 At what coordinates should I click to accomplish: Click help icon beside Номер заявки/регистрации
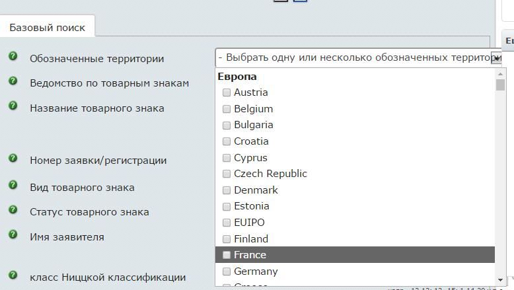[13, 159]
